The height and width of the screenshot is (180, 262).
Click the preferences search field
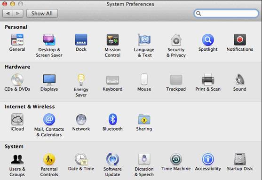click(226, 13)
